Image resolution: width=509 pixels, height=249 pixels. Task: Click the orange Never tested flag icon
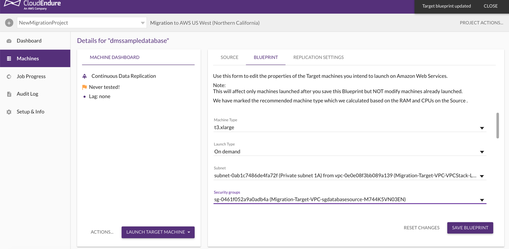pos(85,87)
